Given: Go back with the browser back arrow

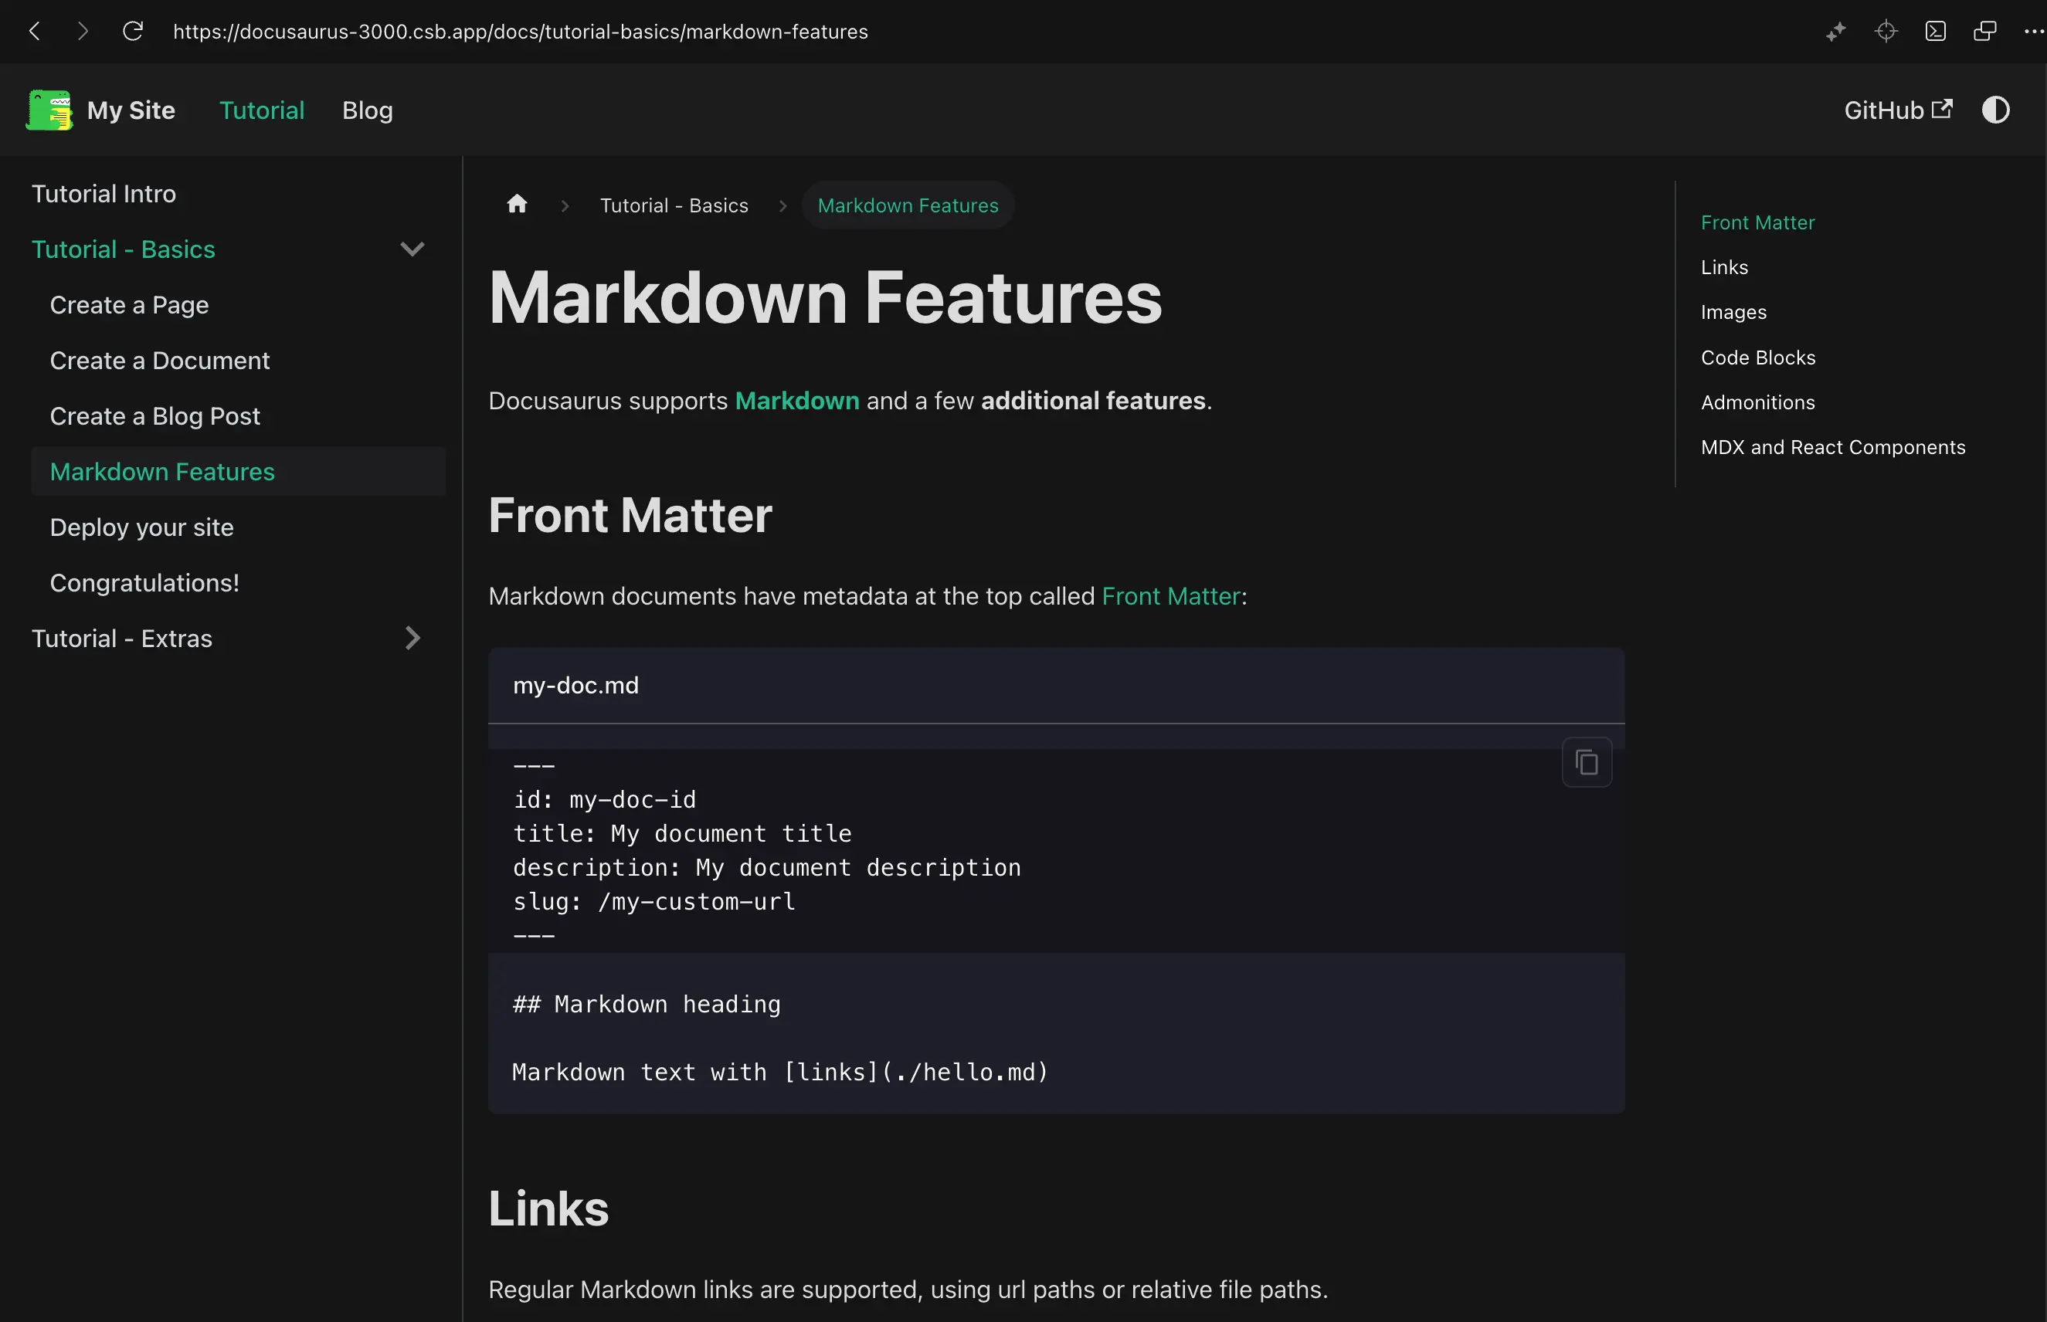Looking at the screenshot, I should [x=34, y=32].
